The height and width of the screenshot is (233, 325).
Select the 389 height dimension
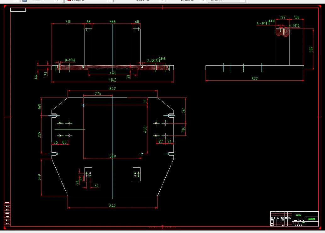pos(311,50)
